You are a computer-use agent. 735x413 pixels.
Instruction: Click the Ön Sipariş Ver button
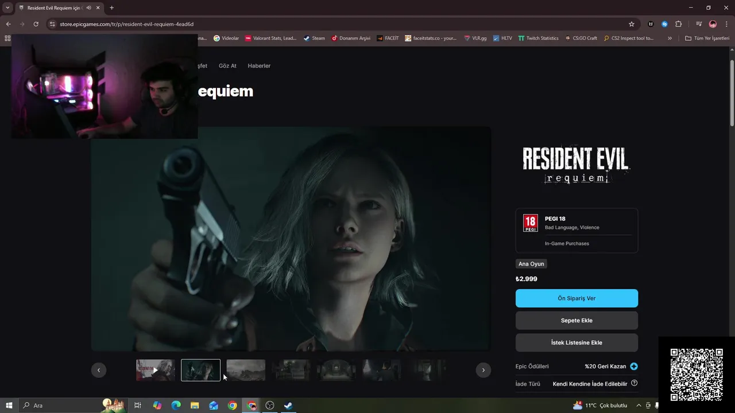tap(577, 298)
